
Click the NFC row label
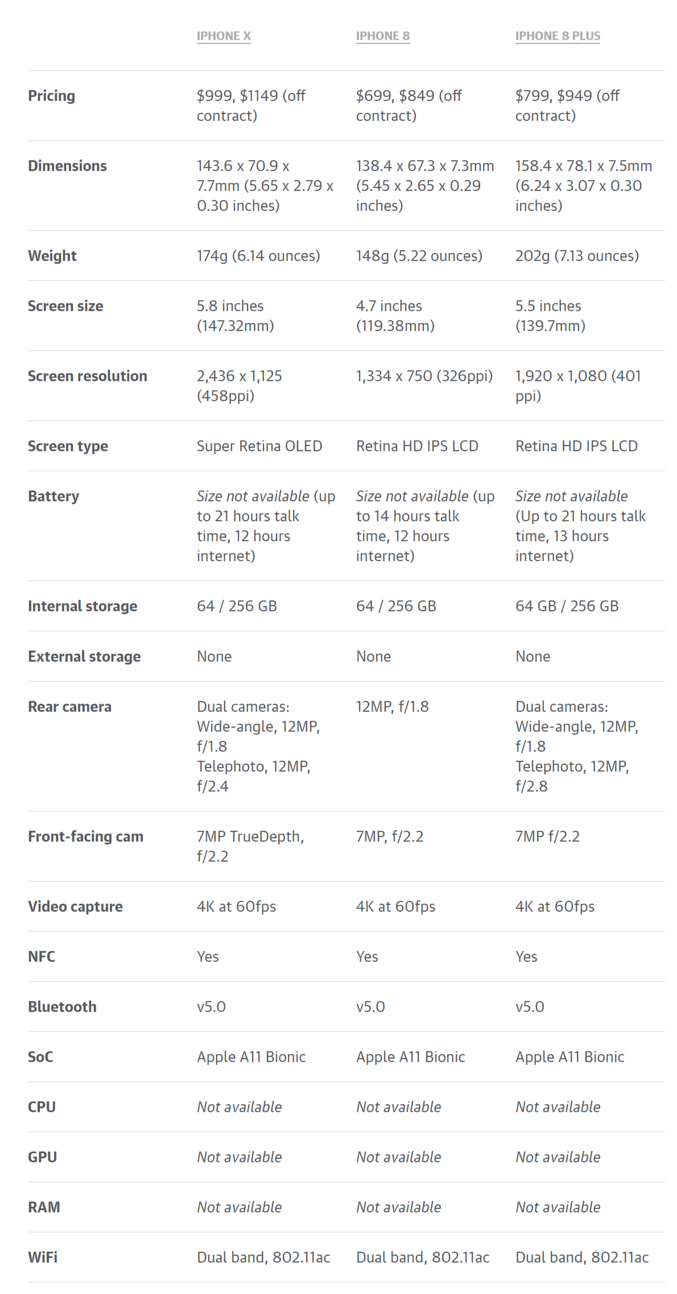(42, 957)
